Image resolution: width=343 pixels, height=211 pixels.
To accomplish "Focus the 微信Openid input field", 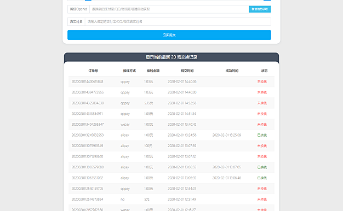I will [x=169, y=9].
